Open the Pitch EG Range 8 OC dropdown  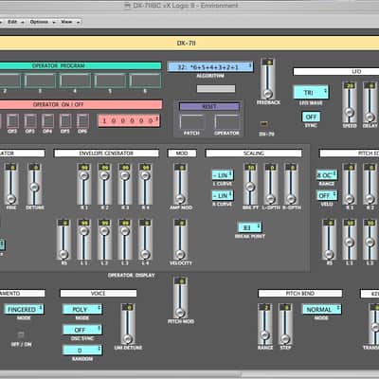coord(327,175)
